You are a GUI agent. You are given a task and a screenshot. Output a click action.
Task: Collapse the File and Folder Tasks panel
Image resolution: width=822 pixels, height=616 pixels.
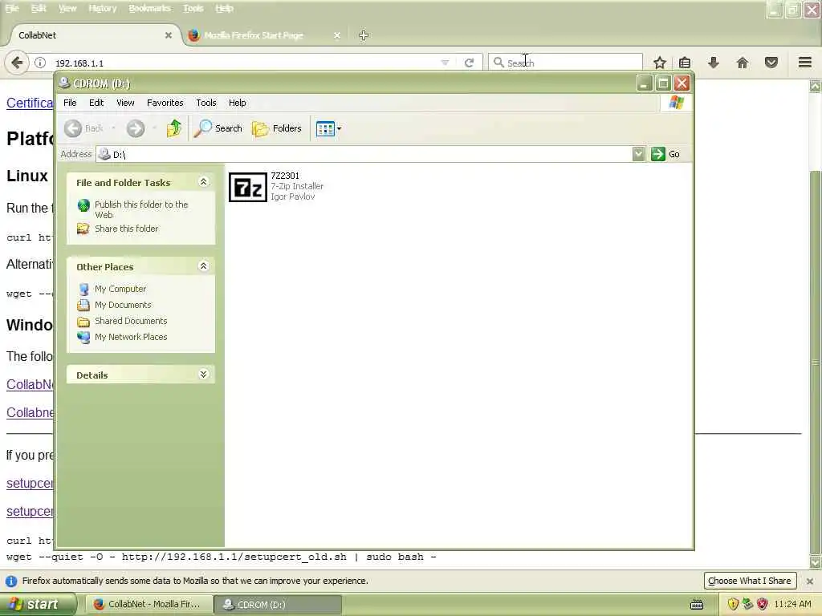pyautogui.click(x=203, y=182)
